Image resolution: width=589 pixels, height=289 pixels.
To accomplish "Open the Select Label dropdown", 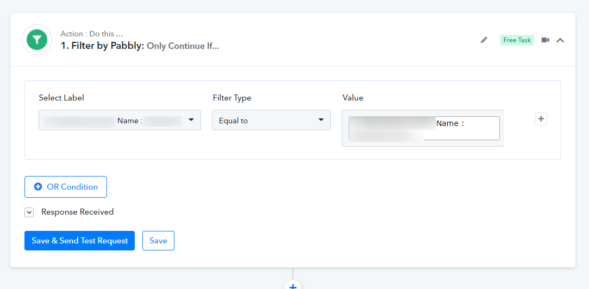I will 120,120.
